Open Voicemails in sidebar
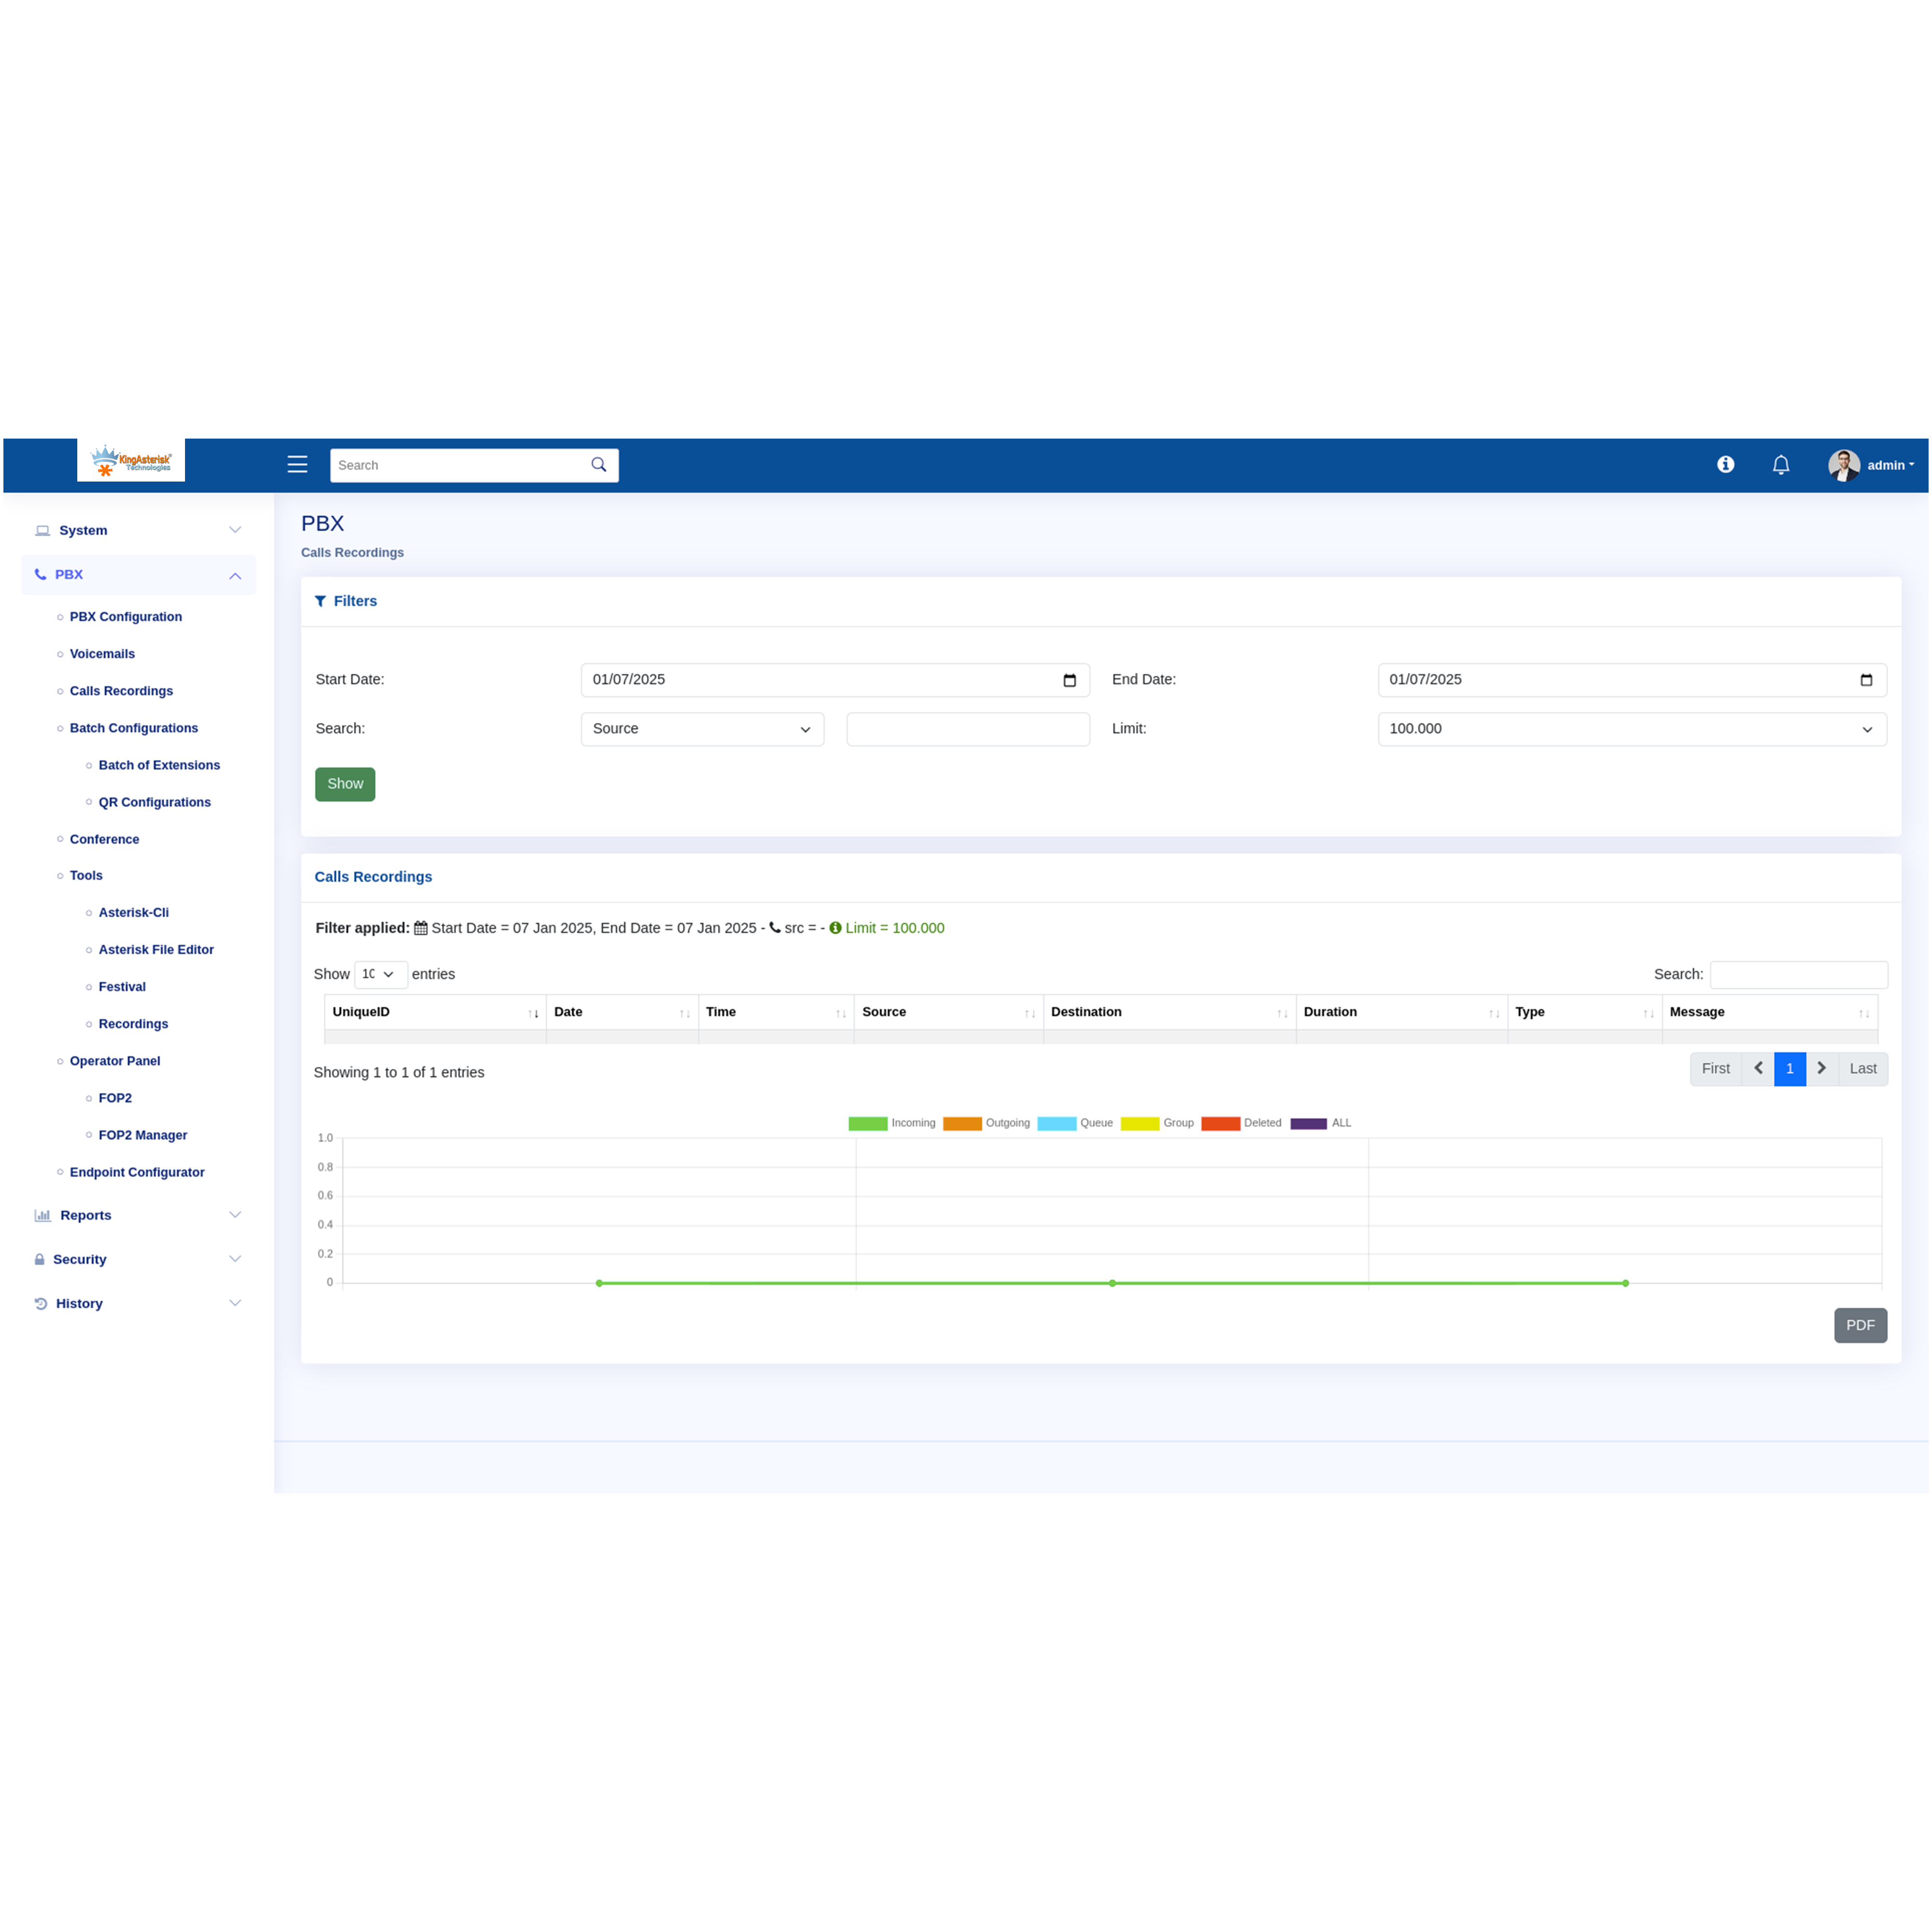This screenshot has width=1932, height=1932. point(102,654)
